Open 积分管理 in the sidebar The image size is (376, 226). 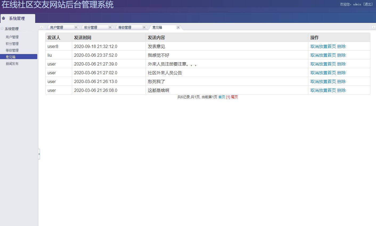point(12,44)
